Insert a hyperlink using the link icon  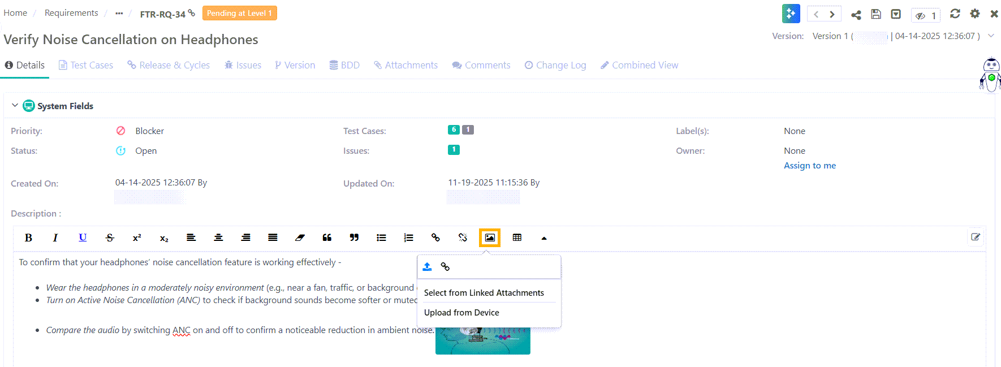(x=435, y=238)
